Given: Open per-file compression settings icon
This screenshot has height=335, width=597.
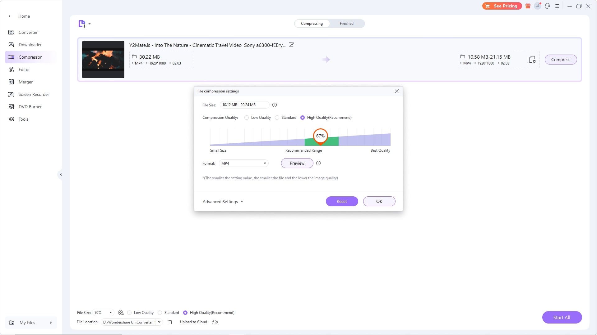Looking at the screenshot, I should pyautogui.click(x=532, y=60).
